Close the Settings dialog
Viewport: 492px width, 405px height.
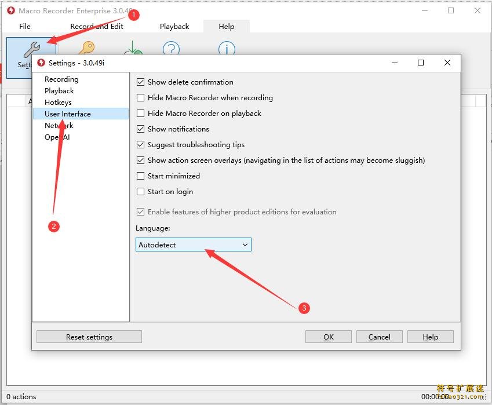[x=447, y=63]
